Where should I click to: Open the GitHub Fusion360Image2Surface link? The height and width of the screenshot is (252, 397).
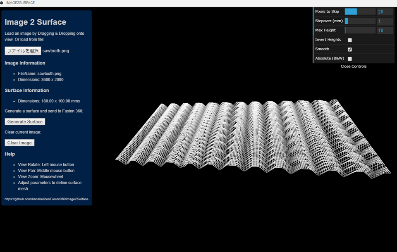click(x=46, y=199)
